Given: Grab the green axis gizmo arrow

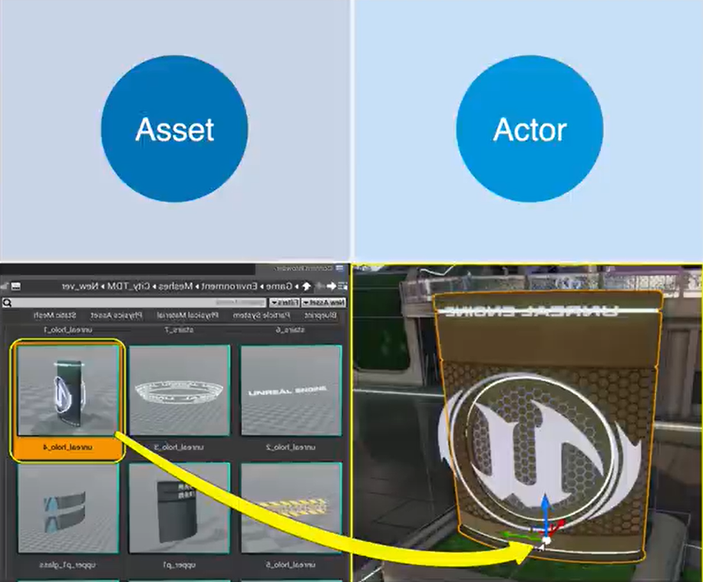Looking at the screenshot, I should coord(520,535).
